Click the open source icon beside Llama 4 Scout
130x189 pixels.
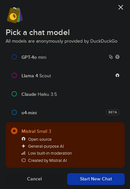click(117, 75)
